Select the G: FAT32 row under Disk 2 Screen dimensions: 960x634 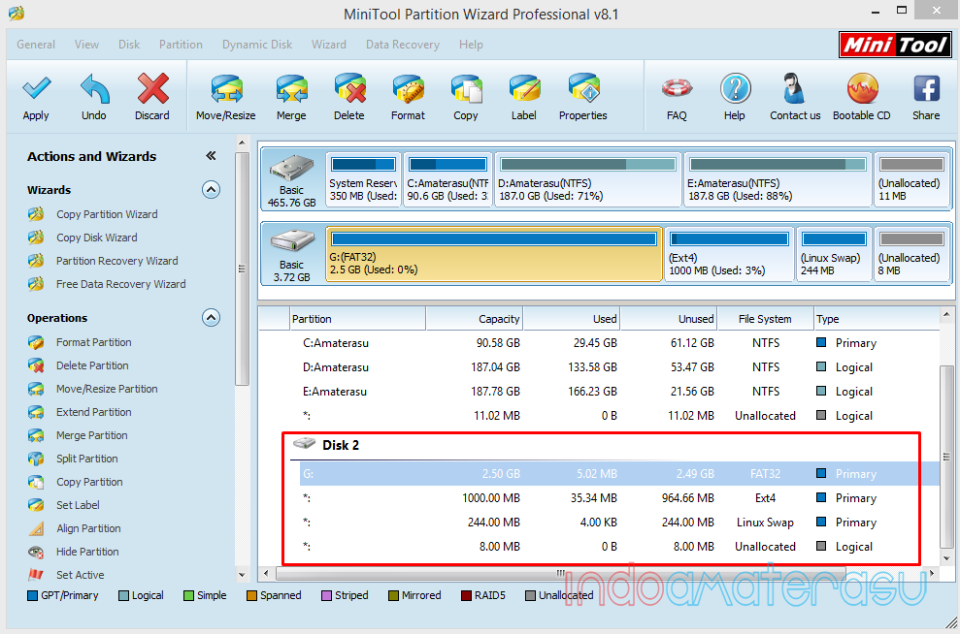click(x=619, y=474)
